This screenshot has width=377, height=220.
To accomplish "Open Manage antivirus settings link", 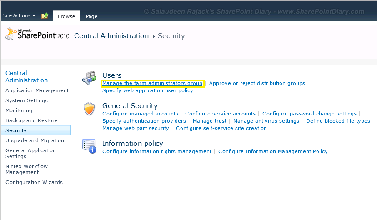I will point(266,121).
